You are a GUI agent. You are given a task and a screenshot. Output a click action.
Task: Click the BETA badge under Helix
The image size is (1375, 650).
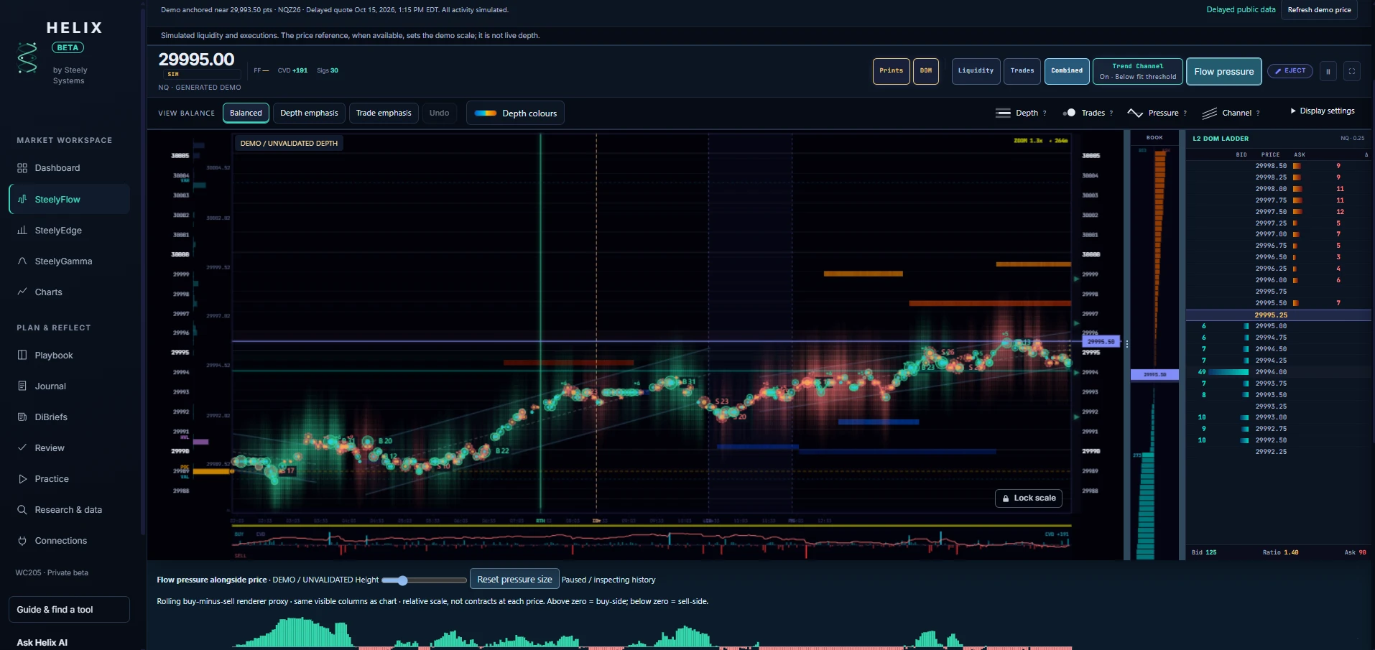point(68,47)
